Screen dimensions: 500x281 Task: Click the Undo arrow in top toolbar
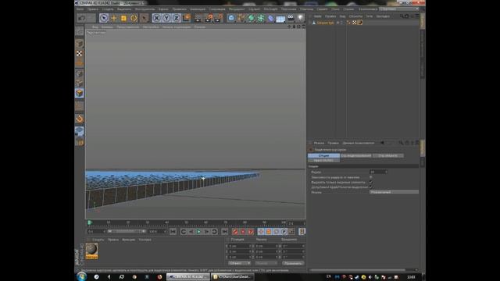[x=82, y=18]
